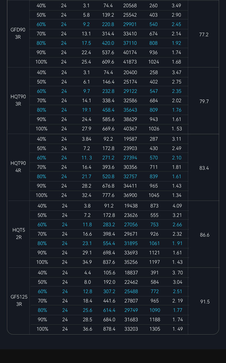226x363 pixels.
Task: Click the highlighted 458.4 cell
Action: coord(108,110)
